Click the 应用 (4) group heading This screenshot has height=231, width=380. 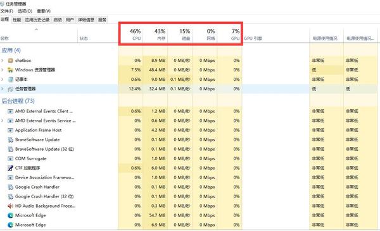pos(11,50)
